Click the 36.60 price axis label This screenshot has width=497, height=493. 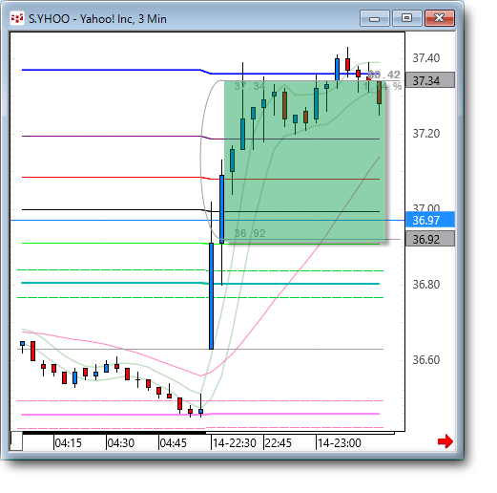coord(425,360)
